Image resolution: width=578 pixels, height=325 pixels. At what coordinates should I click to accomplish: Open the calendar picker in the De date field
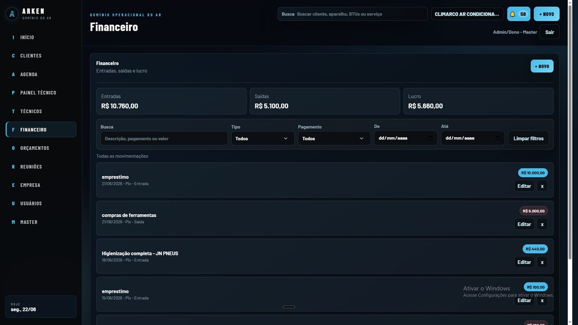[x=430, y=138]
